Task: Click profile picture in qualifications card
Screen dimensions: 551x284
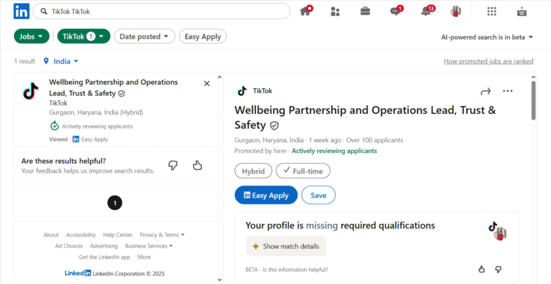Action: 500,234
